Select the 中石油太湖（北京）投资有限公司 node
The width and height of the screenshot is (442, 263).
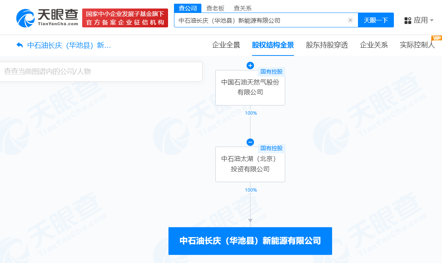point(250,164)
